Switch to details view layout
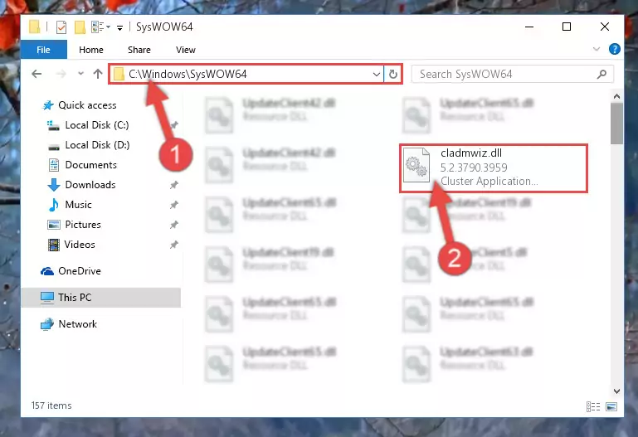Image resolution: width=638 pixels, height=437 pixels. [593, 406]
